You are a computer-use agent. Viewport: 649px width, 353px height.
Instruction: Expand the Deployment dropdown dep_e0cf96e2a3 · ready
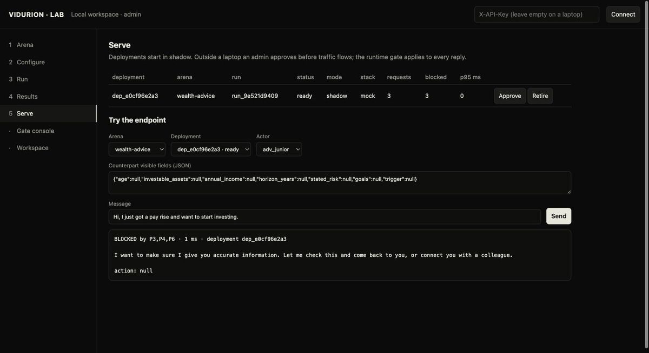211,149
